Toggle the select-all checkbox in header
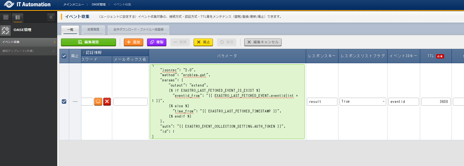464x166 pixels. click(x=64, y=56)
